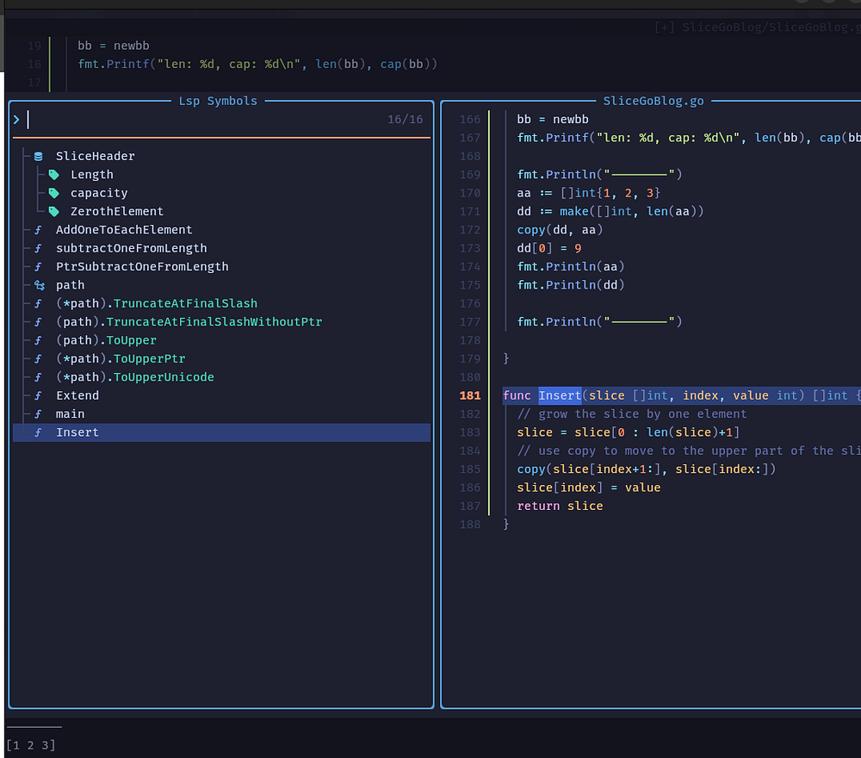Click the tag icon next to ZerothElement
The height and width of the screenshot is (758, 861).
pyautogui.click(x=53, y=211)
